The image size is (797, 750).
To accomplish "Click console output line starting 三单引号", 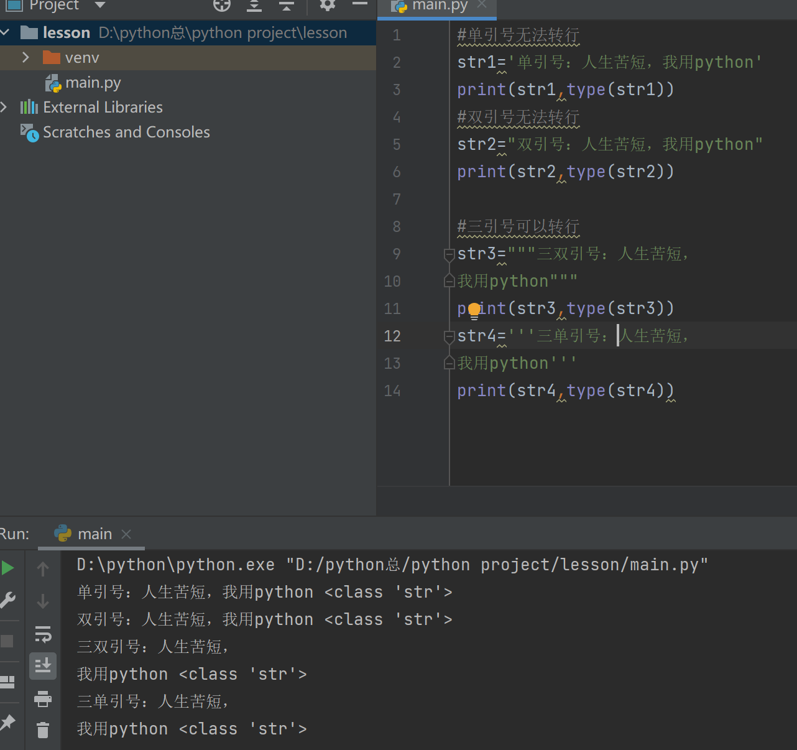I will click(x=153, y=701).
